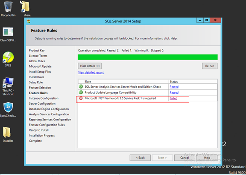
Task: Select Product Key step in sidebar
Action: 37,50
